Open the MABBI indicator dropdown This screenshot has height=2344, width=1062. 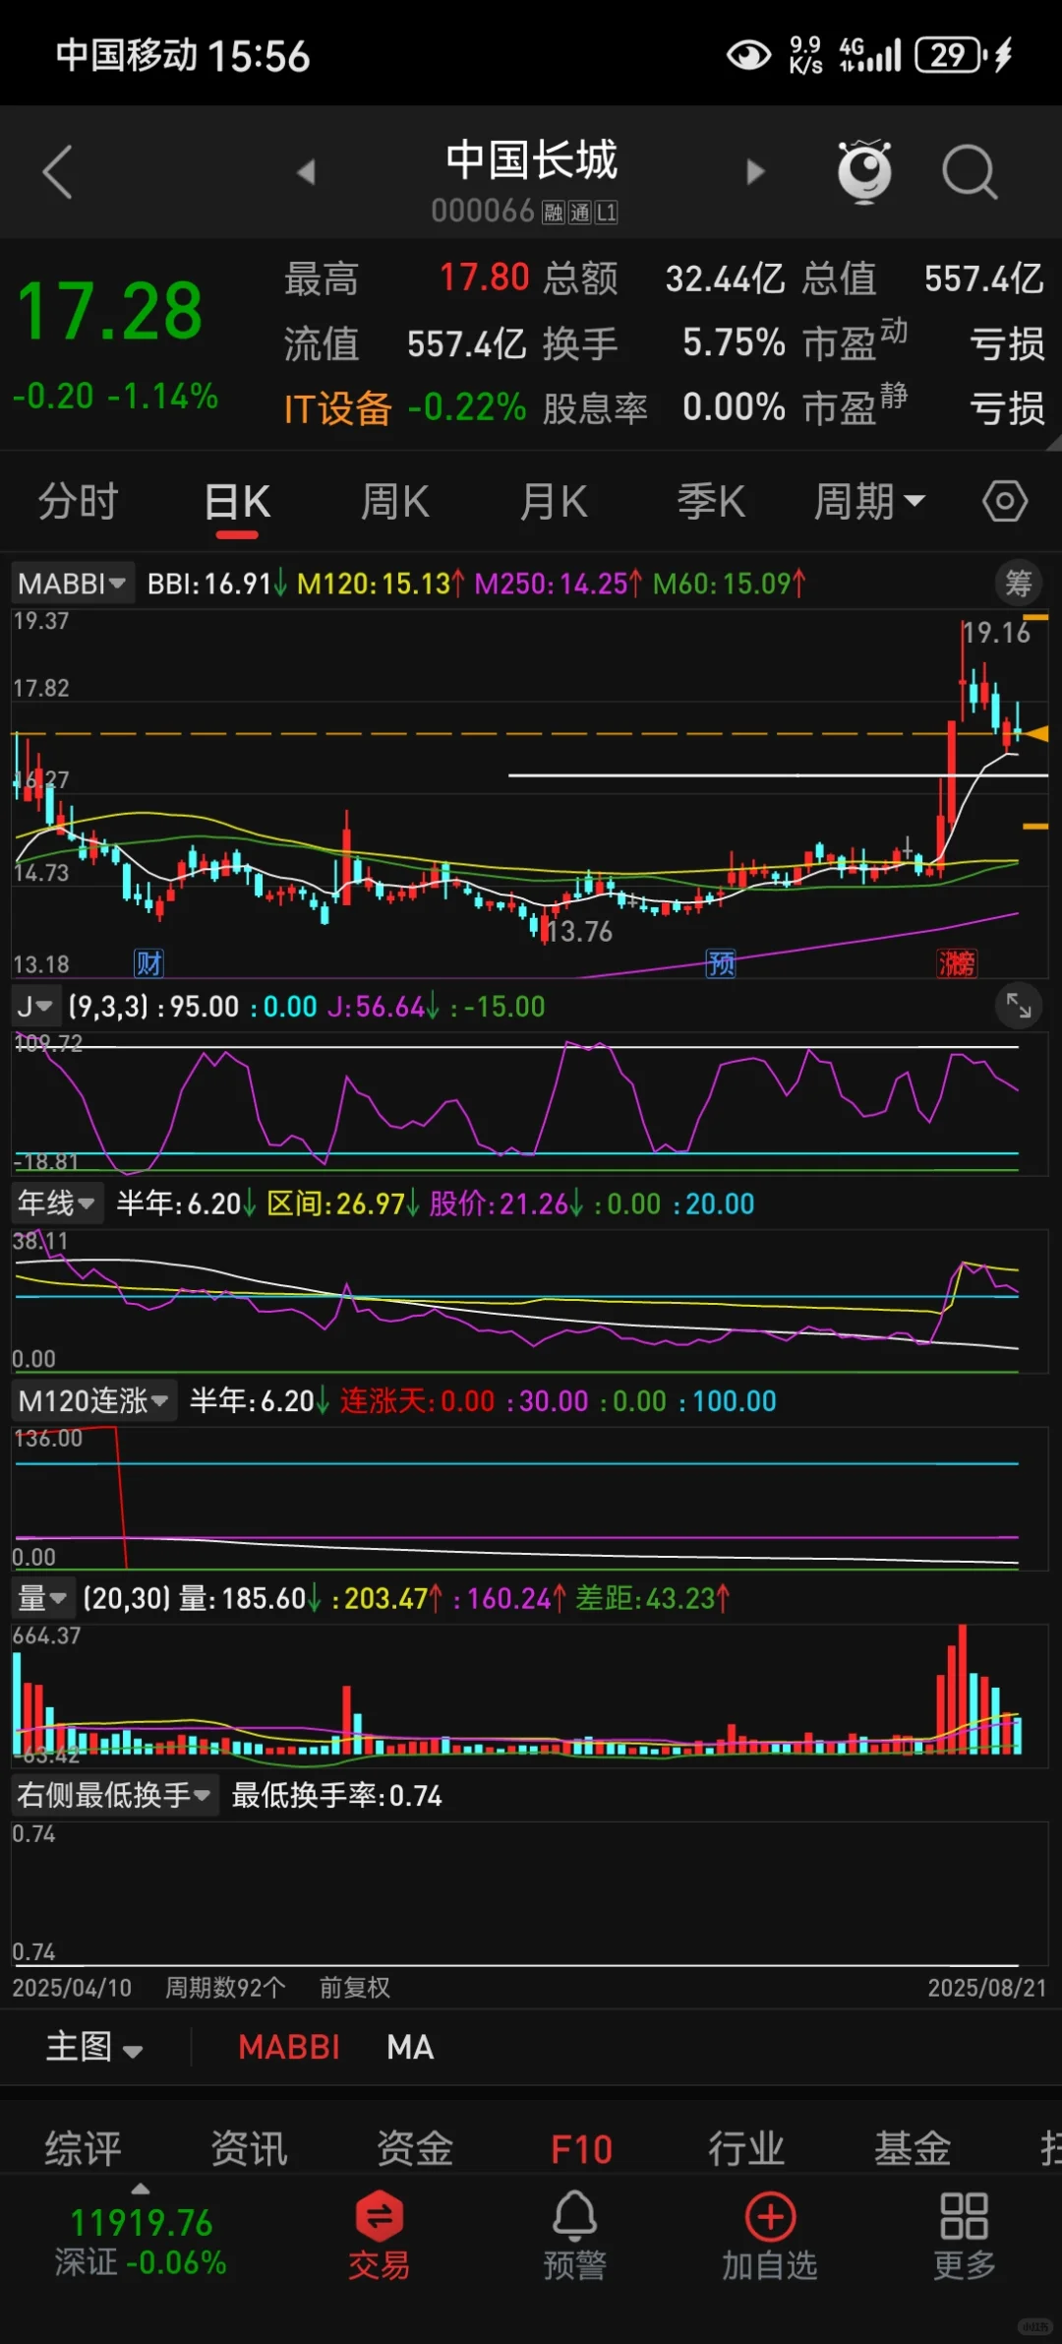(x=72, y=584)
